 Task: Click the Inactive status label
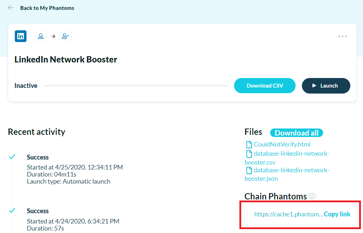(x=26, y=86)
